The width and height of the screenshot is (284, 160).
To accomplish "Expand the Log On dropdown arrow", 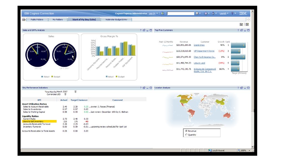I will click(x=157, y=13).
